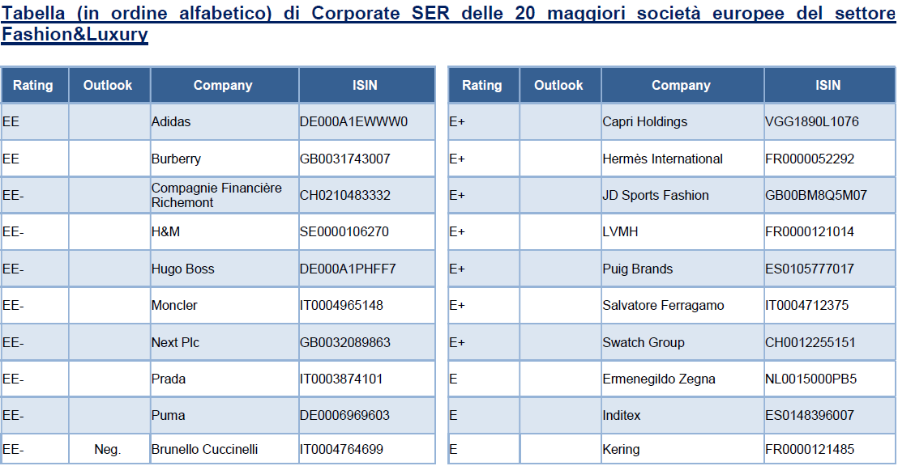Select the Adidas company cell
898x466 pixels.
(x=171, y=122)
